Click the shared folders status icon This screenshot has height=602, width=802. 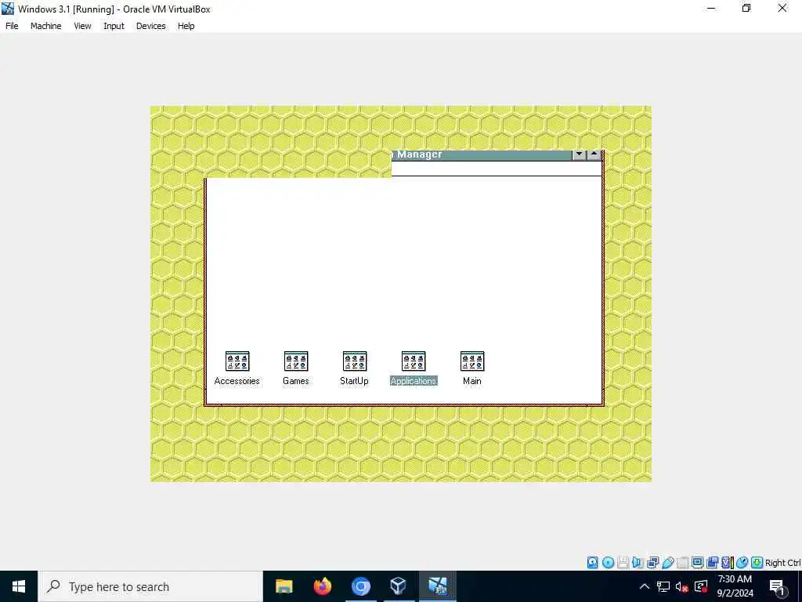click(x=682, y=563)
